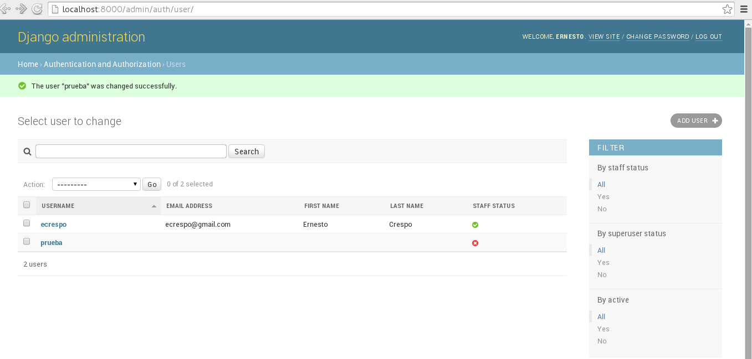The image size is (752, 359).
Task: Click the search magnifier icon
Action: pos(27,152)
